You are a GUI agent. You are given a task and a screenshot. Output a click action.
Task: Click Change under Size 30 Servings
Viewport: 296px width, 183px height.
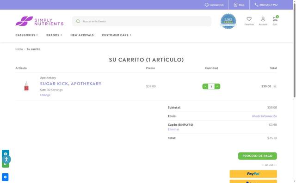pyautogui.click(x=45, y=95)
